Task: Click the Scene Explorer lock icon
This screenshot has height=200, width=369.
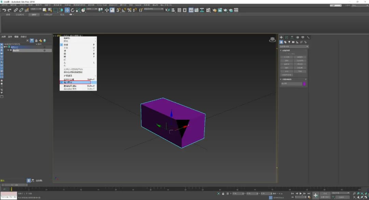Action: (x=36, y=40)
